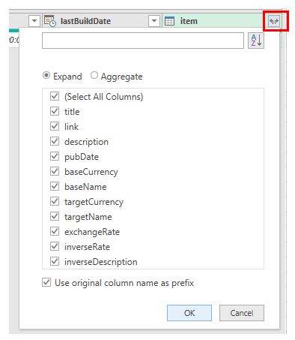Toggle Use original column name as prefix

(x=46, y=283)
